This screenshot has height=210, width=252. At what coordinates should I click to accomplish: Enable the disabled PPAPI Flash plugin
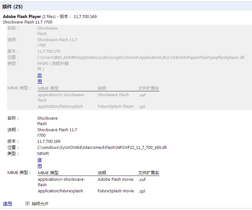click(40, 78)
